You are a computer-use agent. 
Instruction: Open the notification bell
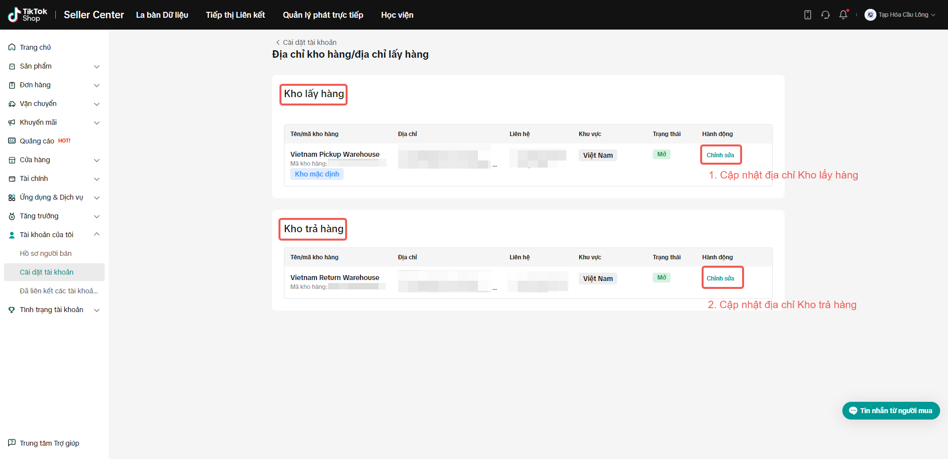(x=843, y=15)
